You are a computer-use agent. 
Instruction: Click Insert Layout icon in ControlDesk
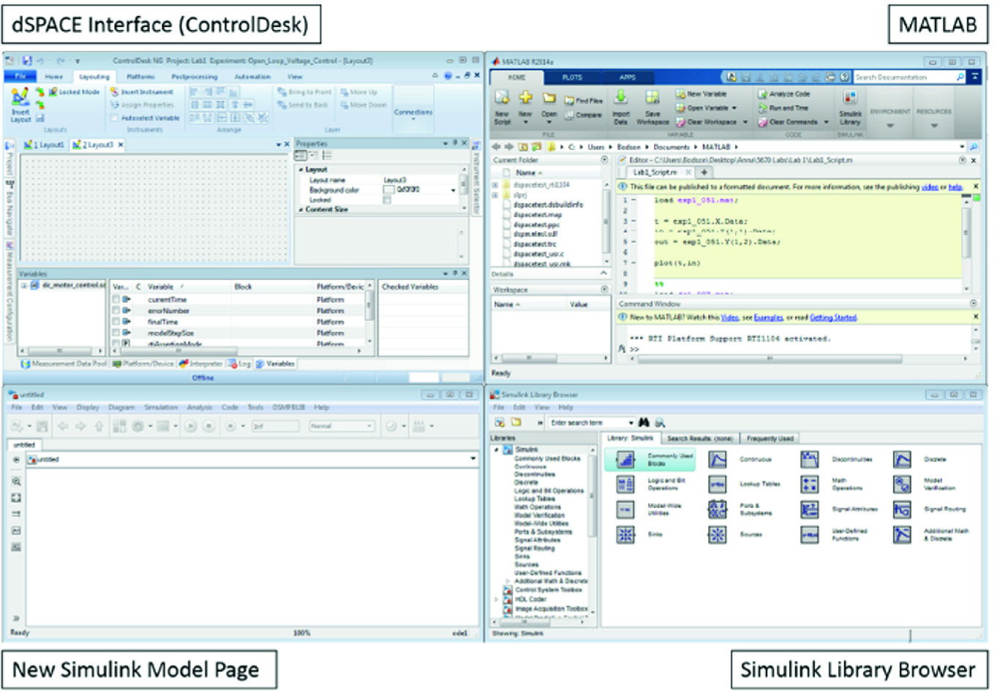click(x=20, y=97)
